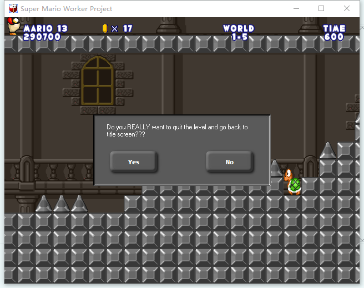Maximize the game window
Screen dimensions: 364x288
[321, 8]
